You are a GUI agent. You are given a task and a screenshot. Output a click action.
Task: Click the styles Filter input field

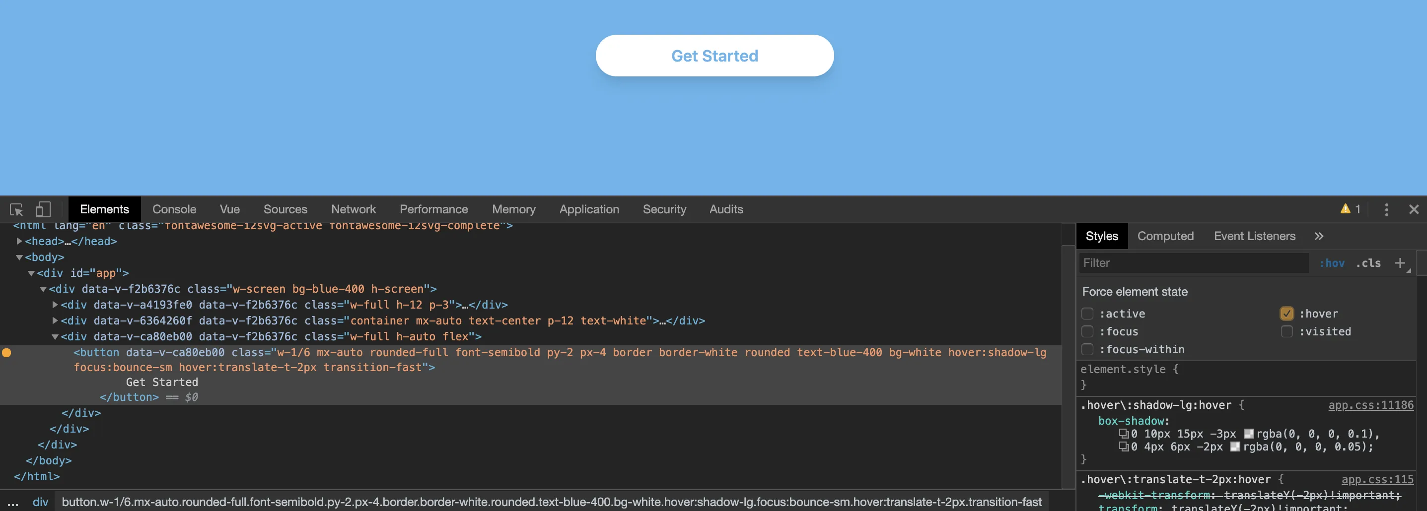coord(1193,263)
